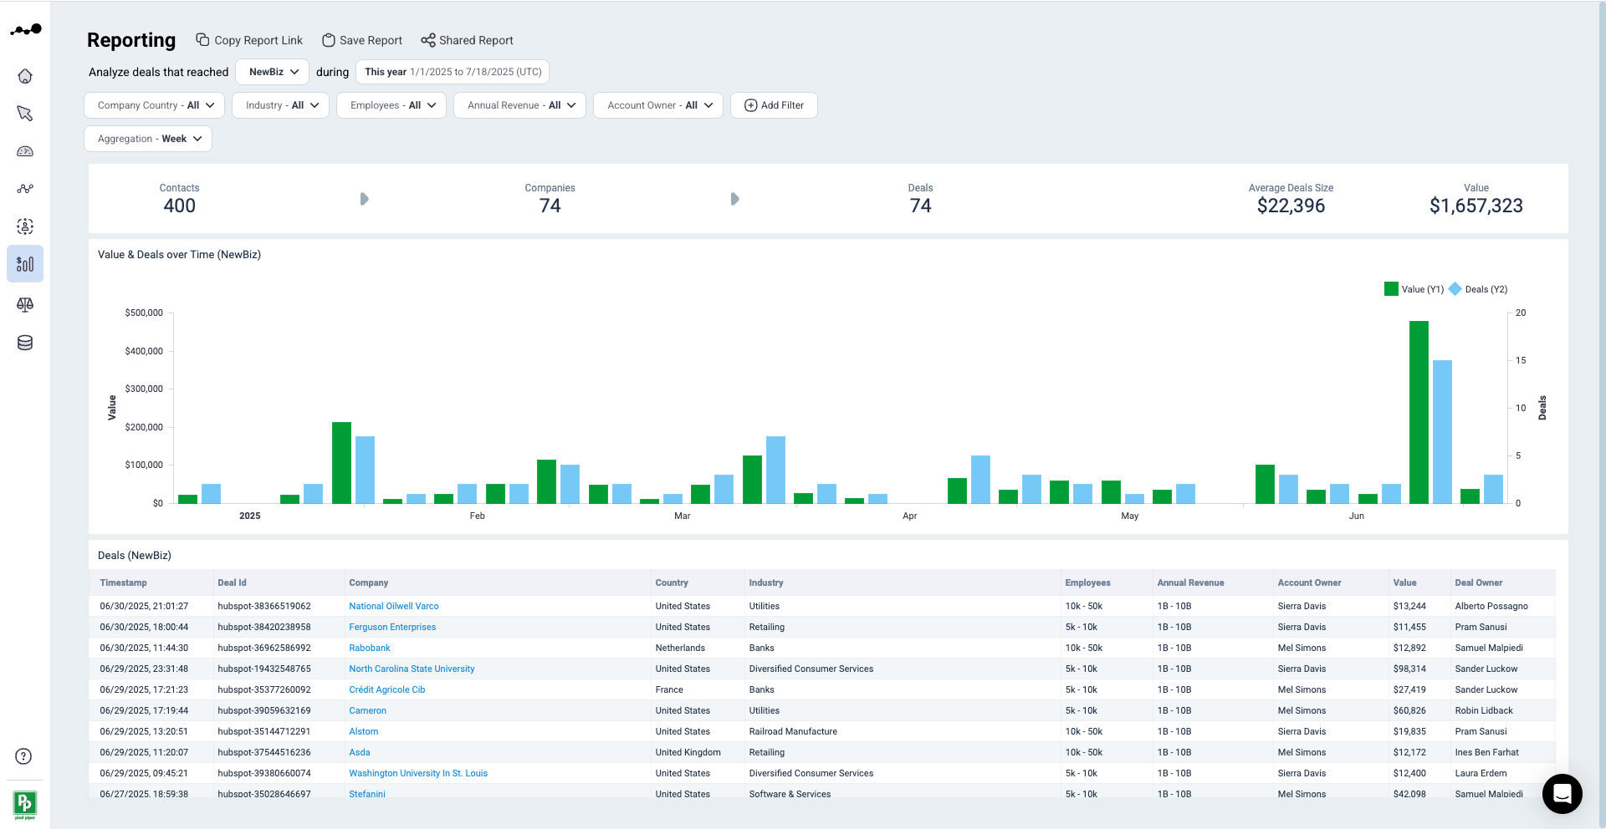Screen dimensions: 1606x829
Task: Open the cursor click icon in sidebar
Action: coord(25,114)
